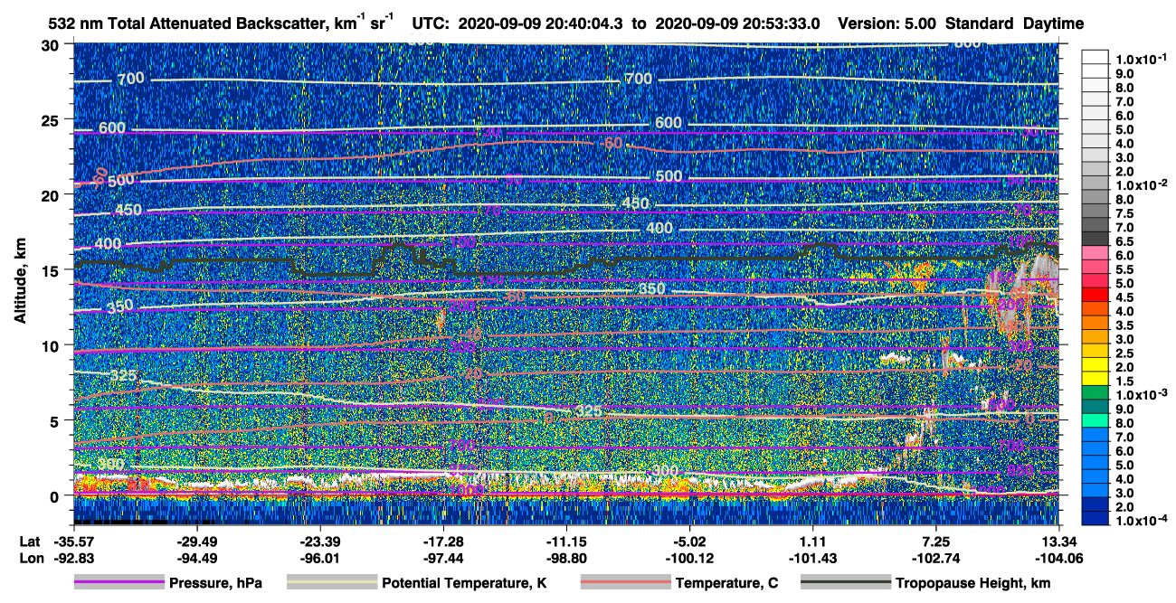
Task: Click the latitude value '7.25'
Action: pyautogui.click(x=936, y=542)
